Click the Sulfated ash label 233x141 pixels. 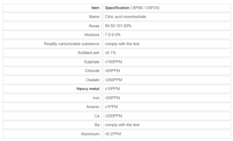(x=88, y=53)
